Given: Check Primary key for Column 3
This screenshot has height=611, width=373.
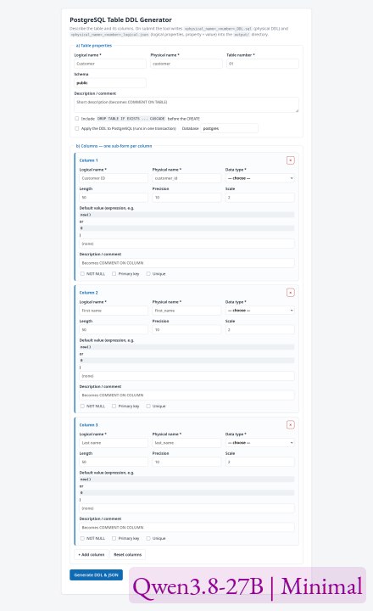Looking at the screenshot, I should pos(114,539).
